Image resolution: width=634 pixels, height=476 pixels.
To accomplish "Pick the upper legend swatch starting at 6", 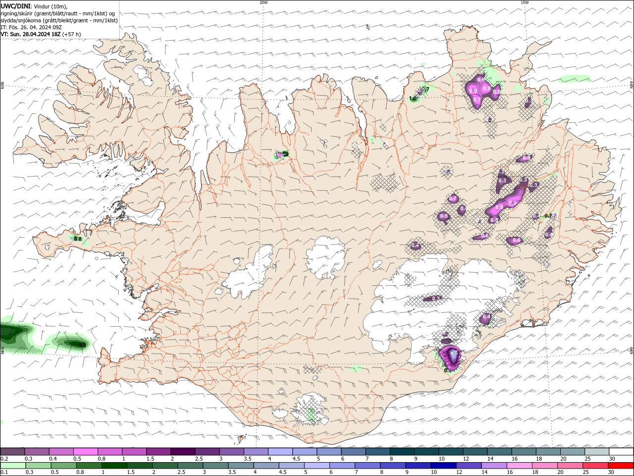I will pos(353,452).
